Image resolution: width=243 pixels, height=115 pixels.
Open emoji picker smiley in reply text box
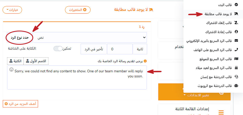point(11,70)
